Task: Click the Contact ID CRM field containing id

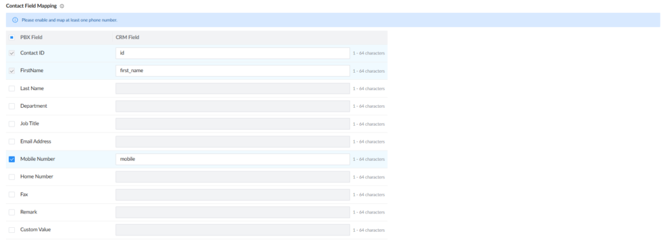Action: (232, 53)
